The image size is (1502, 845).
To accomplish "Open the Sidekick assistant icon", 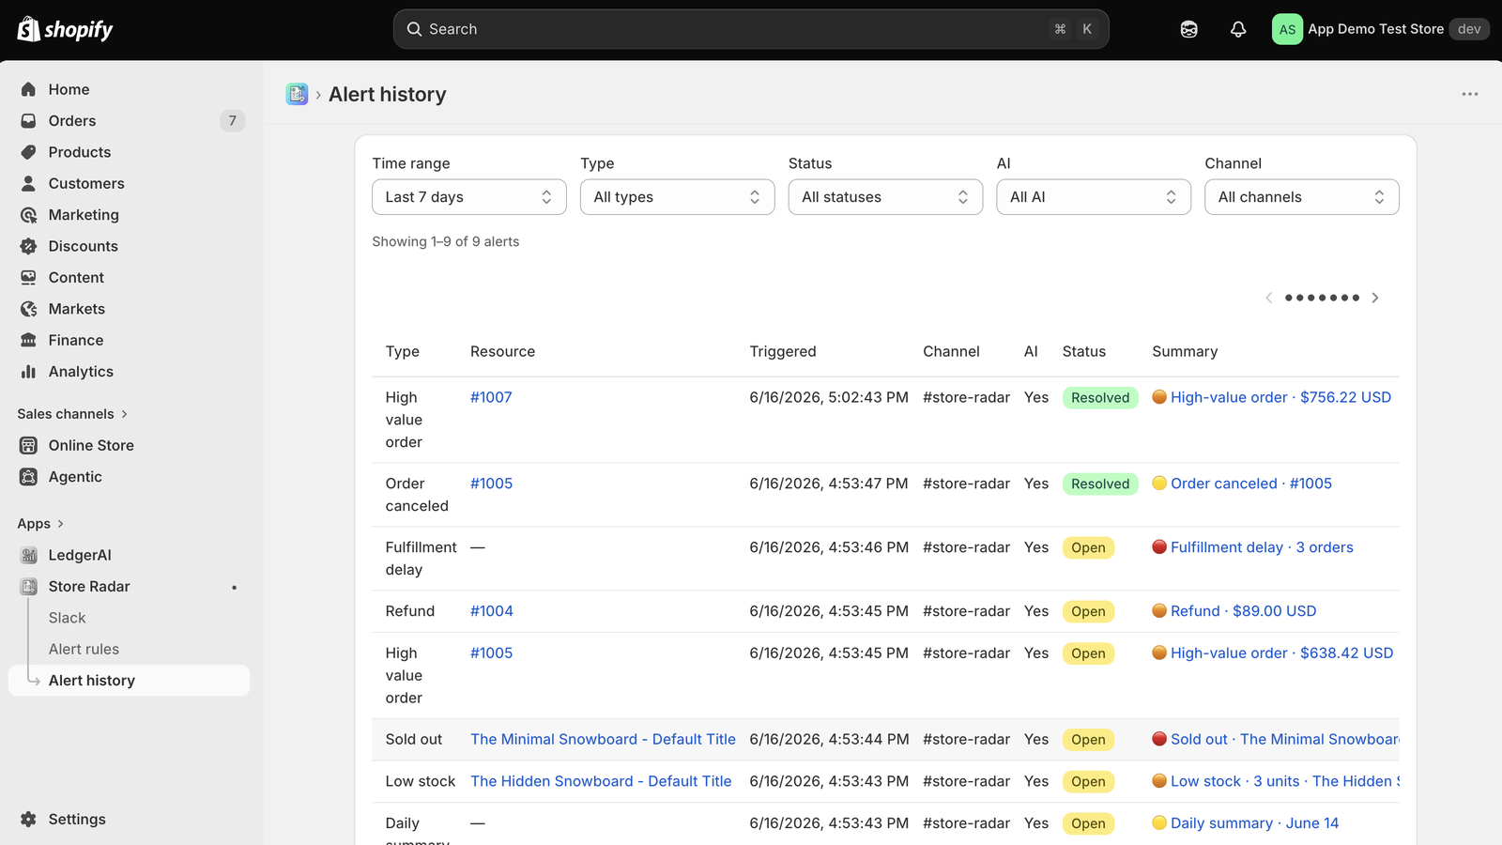I will coord(1188,29).
